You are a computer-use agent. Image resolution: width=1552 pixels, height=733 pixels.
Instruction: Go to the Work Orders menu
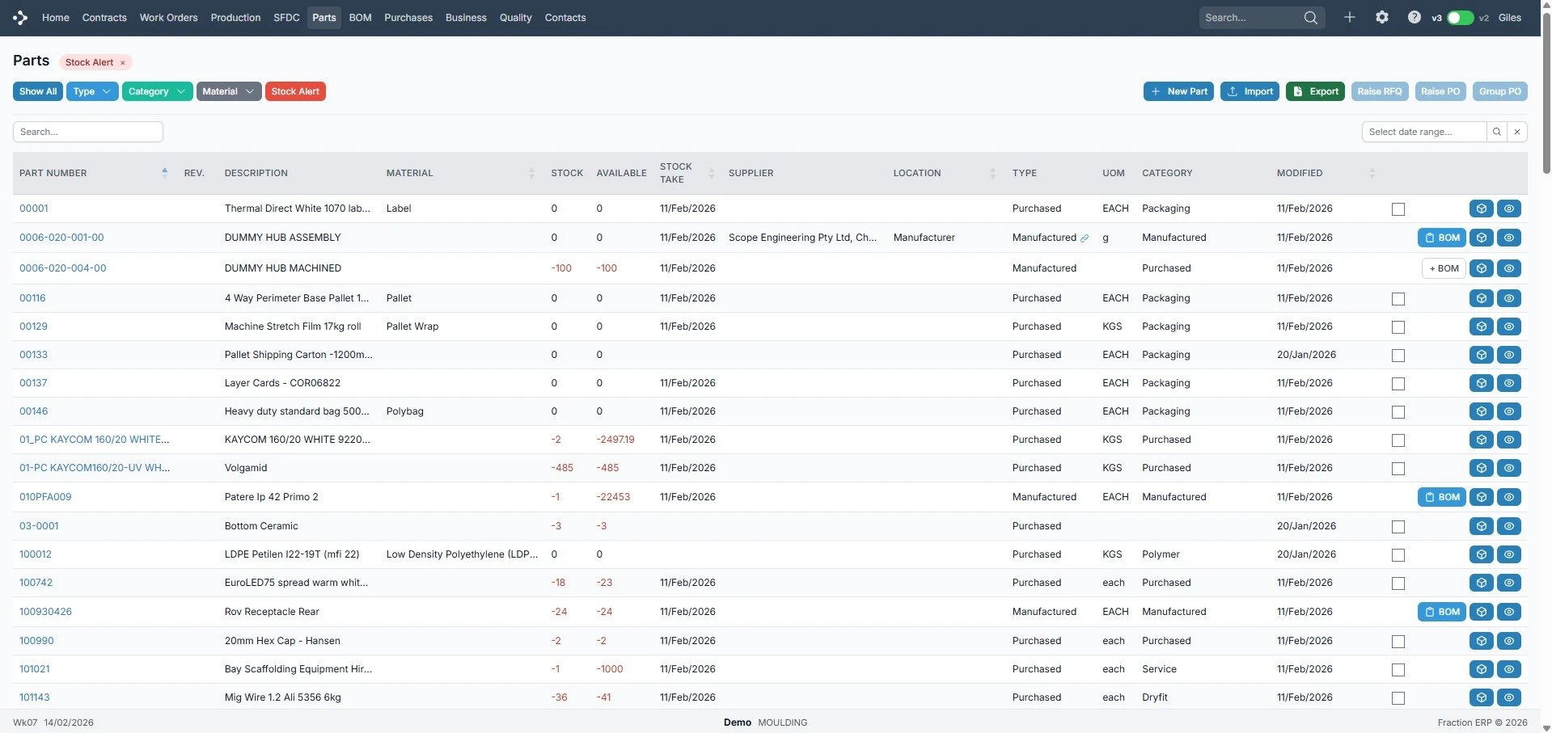coord(168,18)
